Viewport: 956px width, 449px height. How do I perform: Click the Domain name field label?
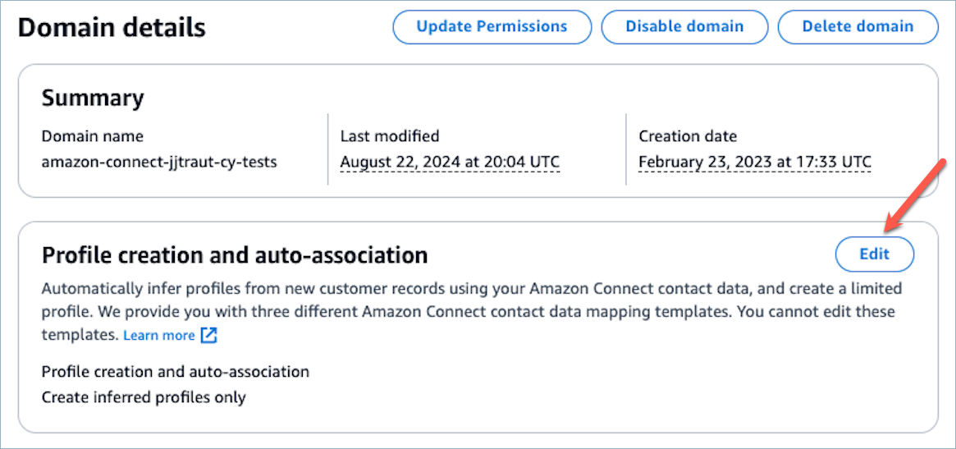click(x=93, y=136)
